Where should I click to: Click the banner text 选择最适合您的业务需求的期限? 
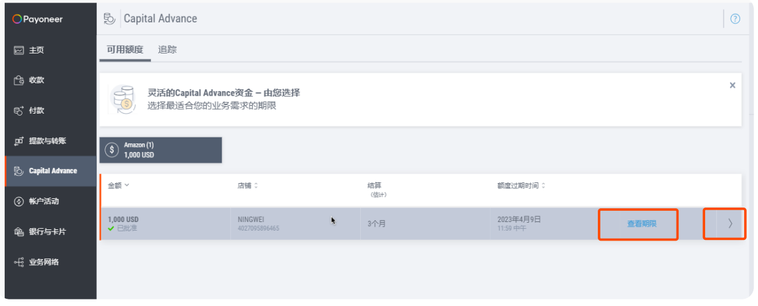[x=212, y=106]
